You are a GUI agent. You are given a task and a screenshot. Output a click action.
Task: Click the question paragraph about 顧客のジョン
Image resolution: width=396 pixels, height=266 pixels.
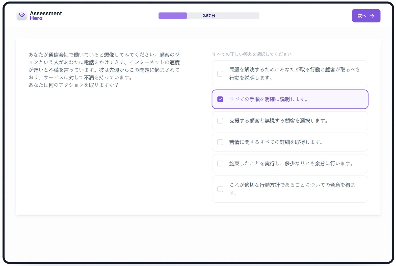(x=104, y=70)
